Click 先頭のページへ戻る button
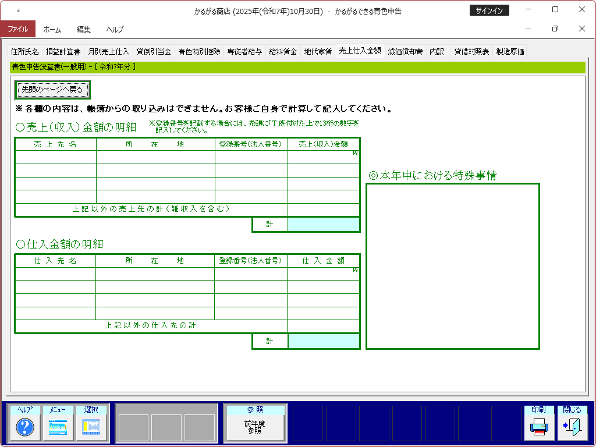This screenshot has width=596, height=447. pyautogui.click(x=52, y=90)
